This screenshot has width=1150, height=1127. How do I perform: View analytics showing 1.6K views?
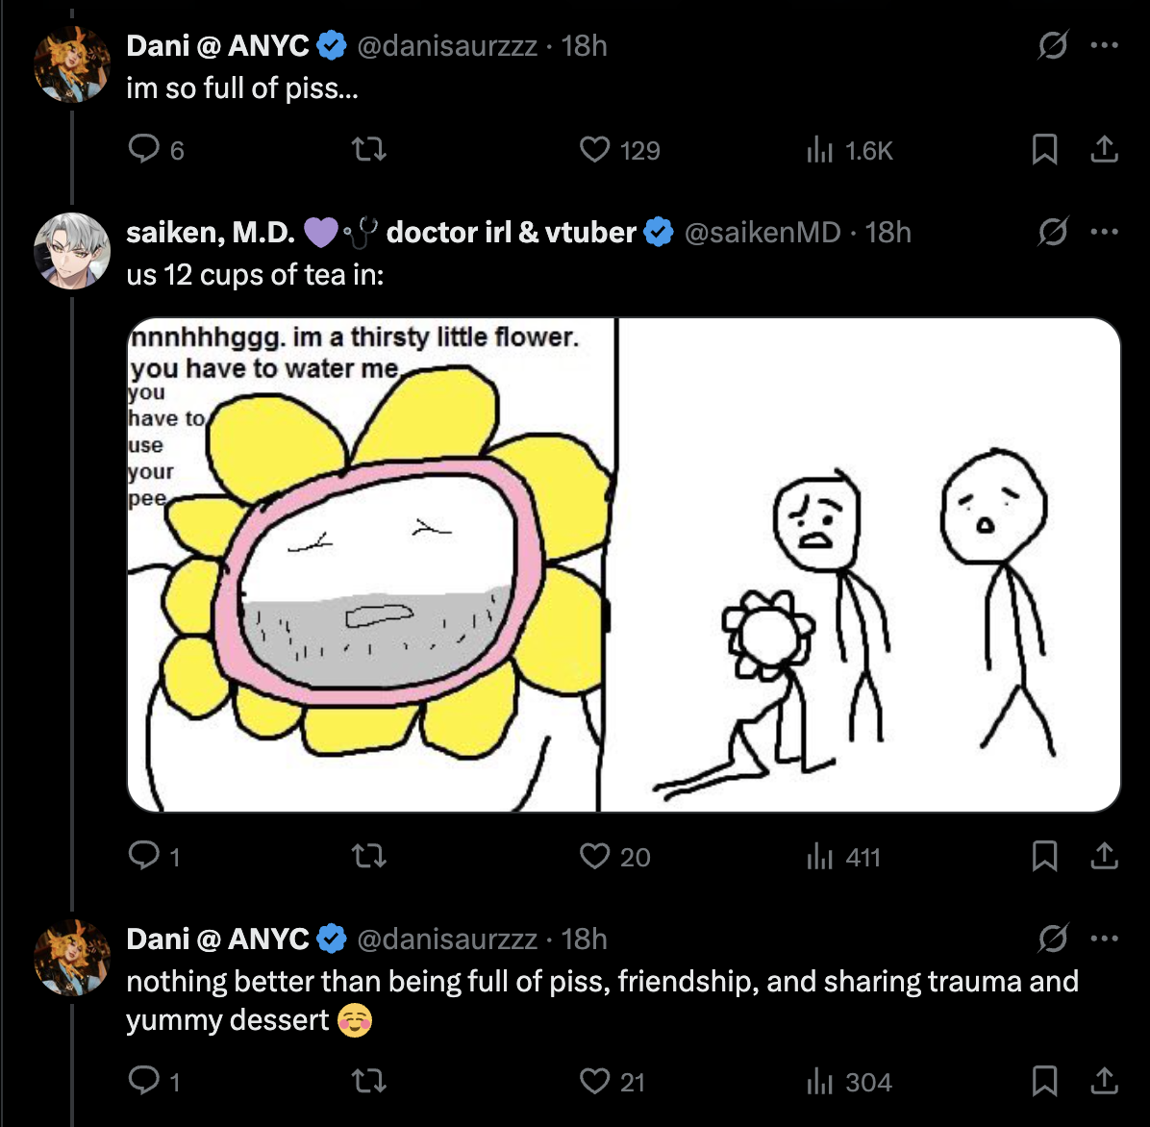[818, 149]
